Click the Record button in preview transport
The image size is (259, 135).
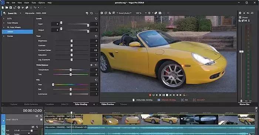click(150, 95)
